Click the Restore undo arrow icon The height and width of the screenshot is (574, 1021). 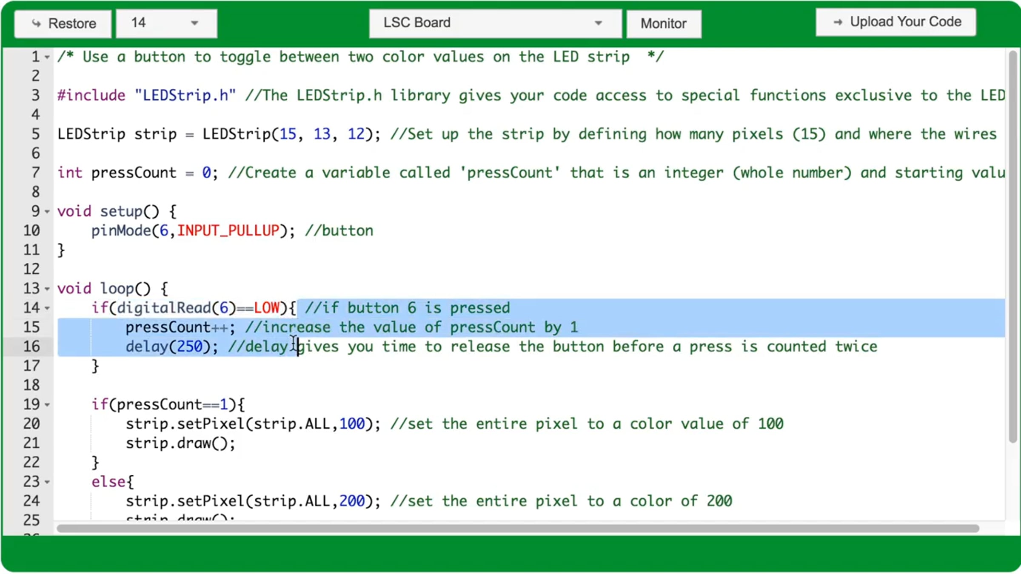pos(37,23)
